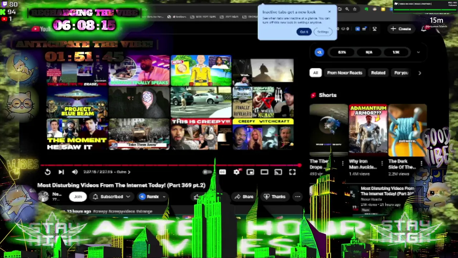Toggle the autoplay switch in player

click(207, 172)
